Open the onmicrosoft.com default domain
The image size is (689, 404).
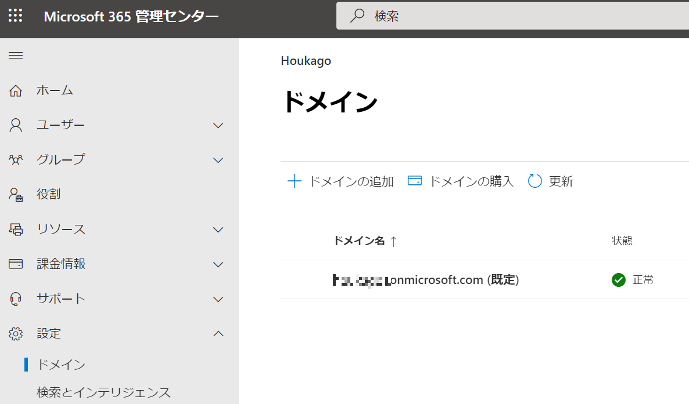(x=425, y=279)
